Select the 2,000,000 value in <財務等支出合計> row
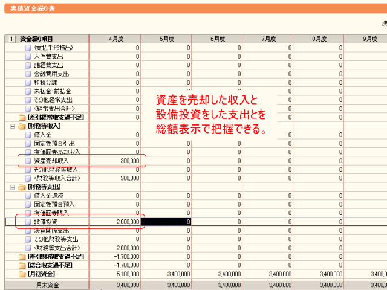 (115, 248)
